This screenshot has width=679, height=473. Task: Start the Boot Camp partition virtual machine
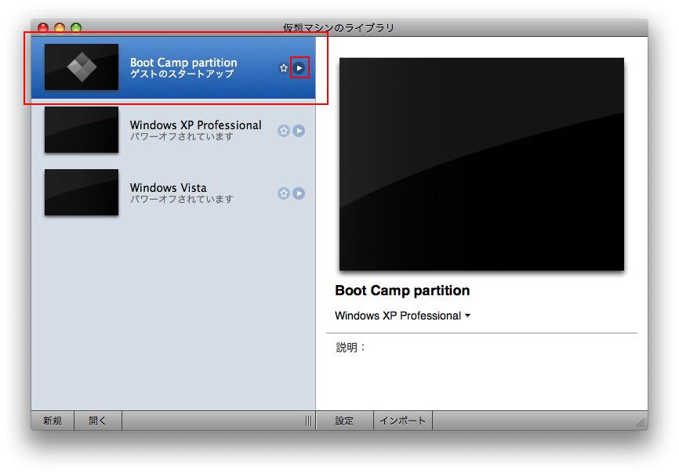coord(300,68)
